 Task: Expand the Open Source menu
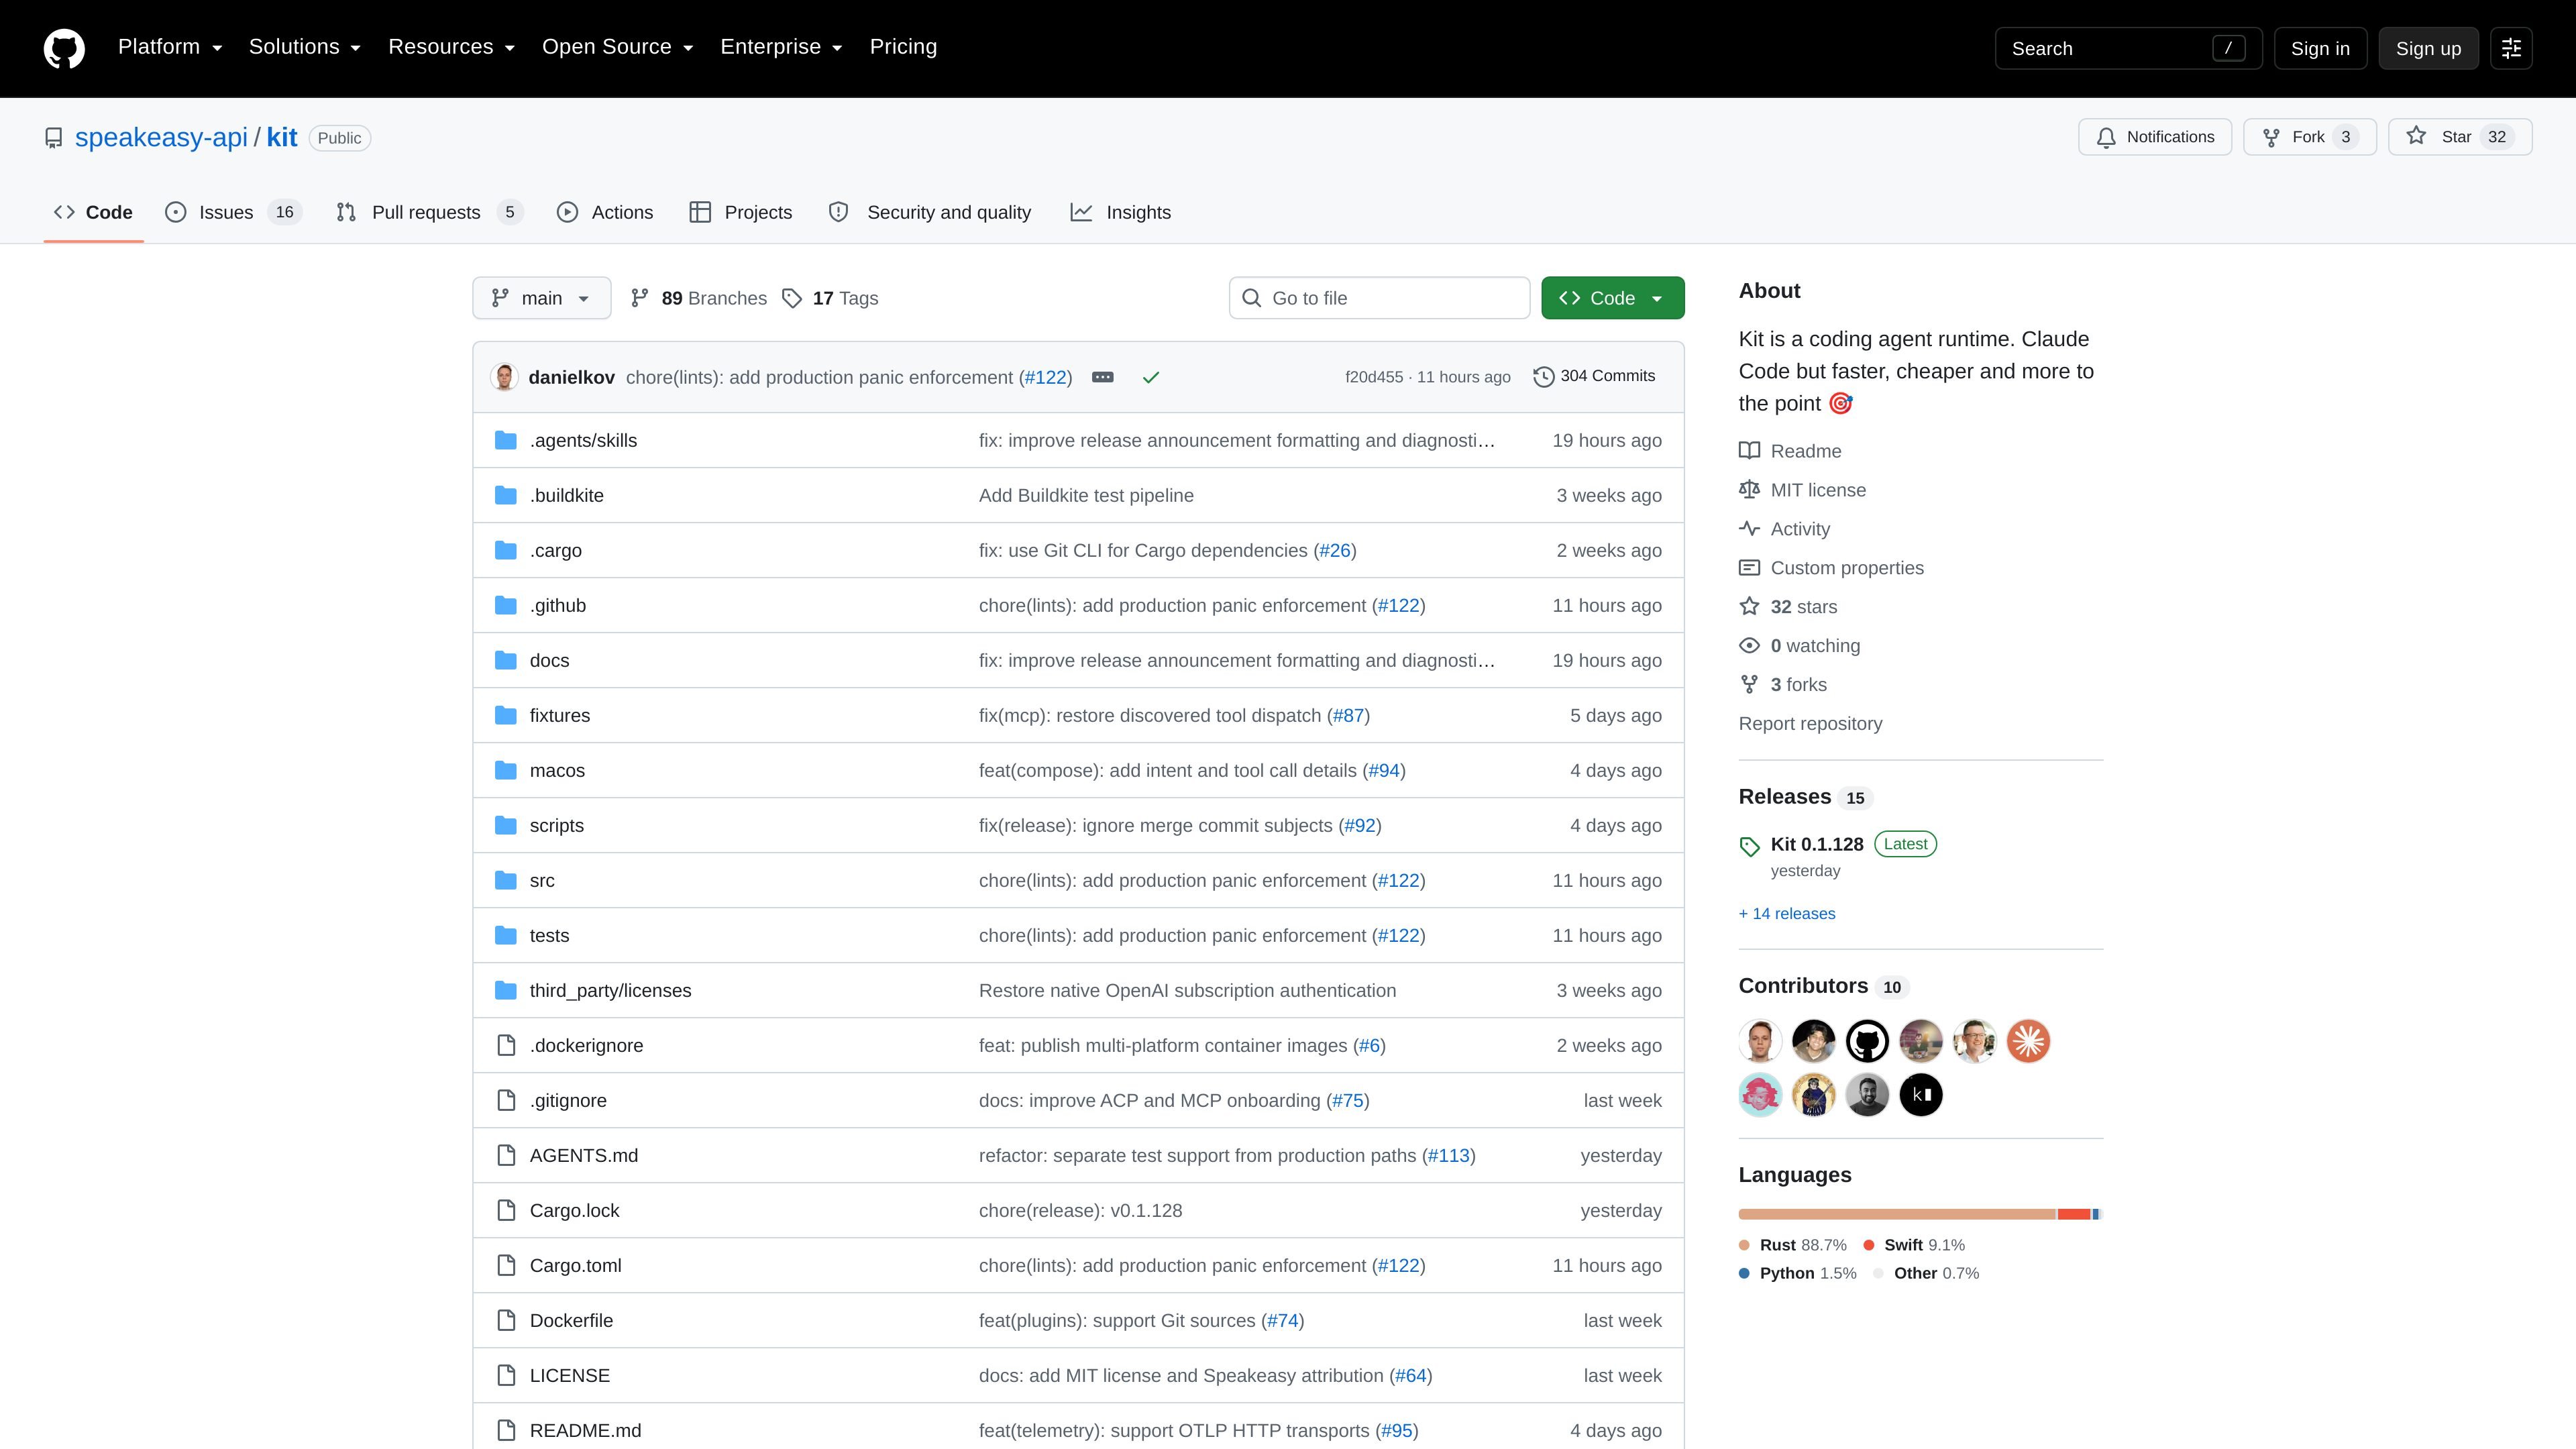click(x=618, y=47)
